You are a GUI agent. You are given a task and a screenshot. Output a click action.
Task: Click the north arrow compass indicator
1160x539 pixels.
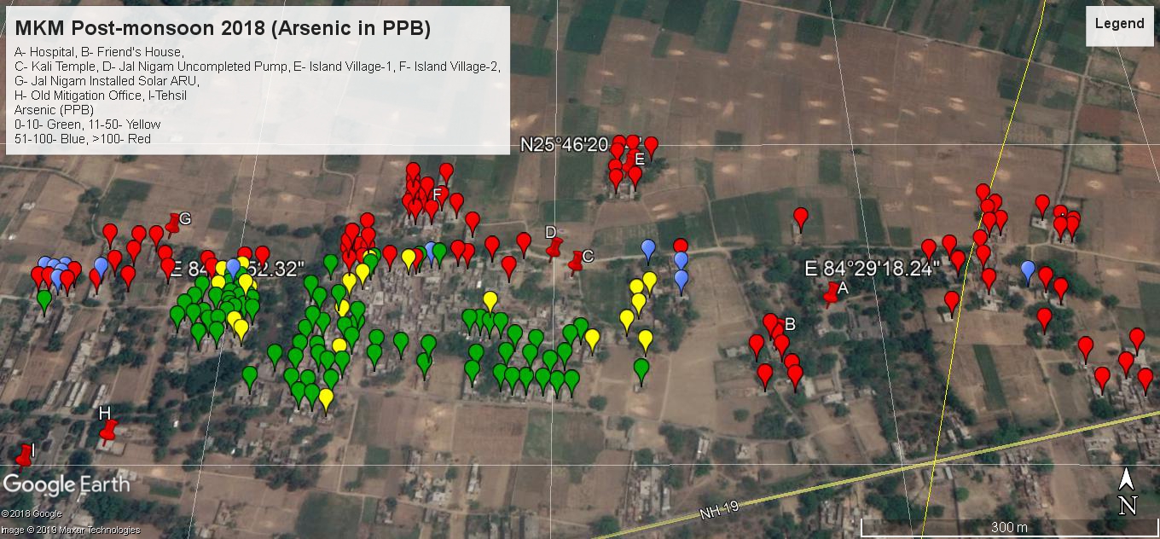point(1127,492)
